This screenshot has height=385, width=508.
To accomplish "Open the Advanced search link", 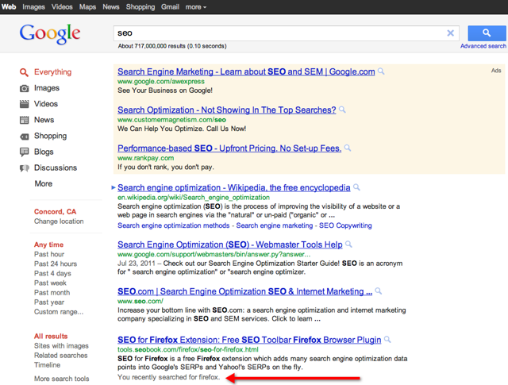I will pos(483,46).
